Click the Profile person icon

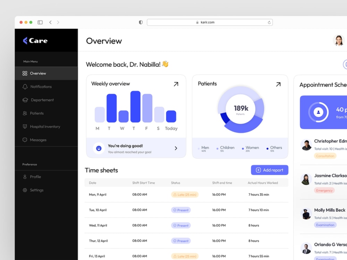25,177
